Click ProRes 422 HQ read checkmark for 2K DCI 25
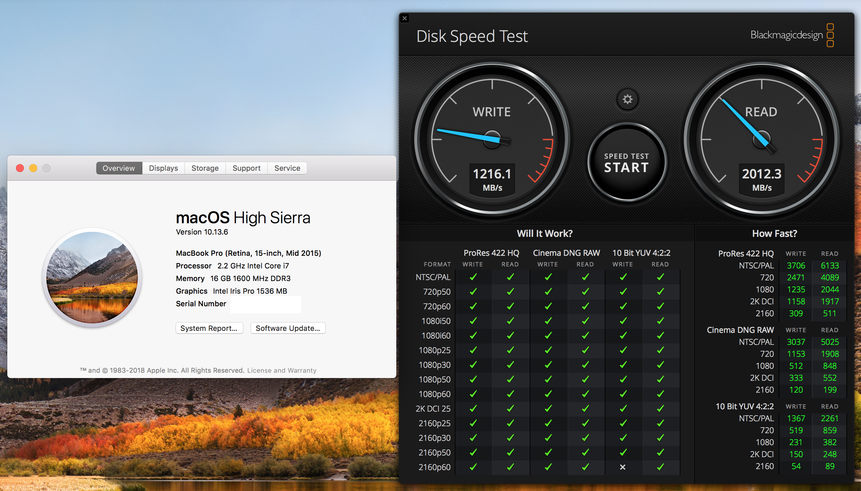 510,408
